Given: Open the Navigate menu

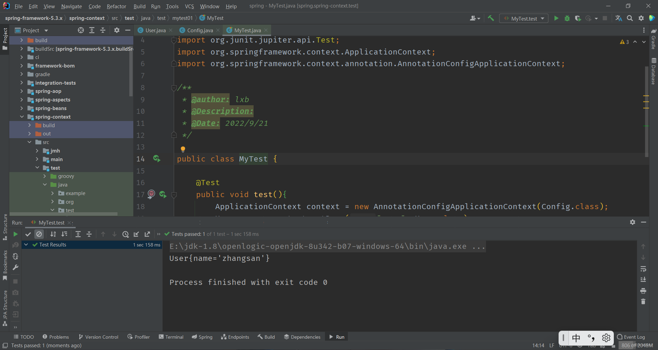Looking at the screenshot, I should point(71,6).
